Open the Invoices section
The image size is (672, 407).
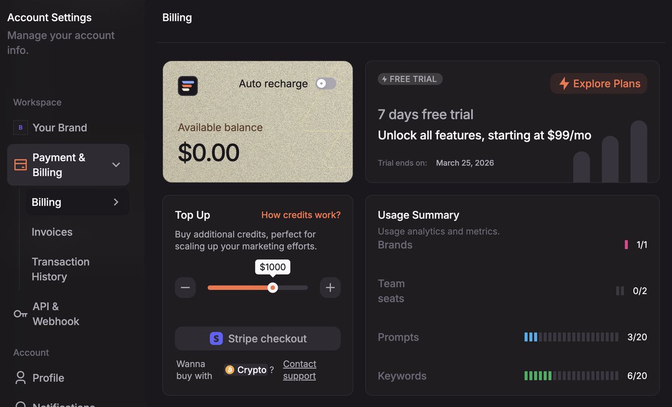tap(52, 232)
